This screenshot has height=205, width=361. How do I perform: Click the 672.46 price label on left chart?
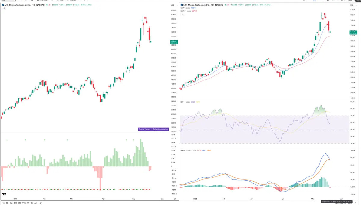(x=174, y=42)
